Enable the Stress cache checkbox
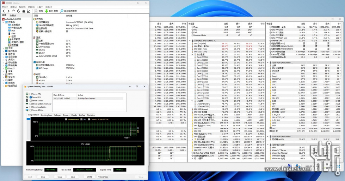345x181 pixels. click(x=31, y=101)
